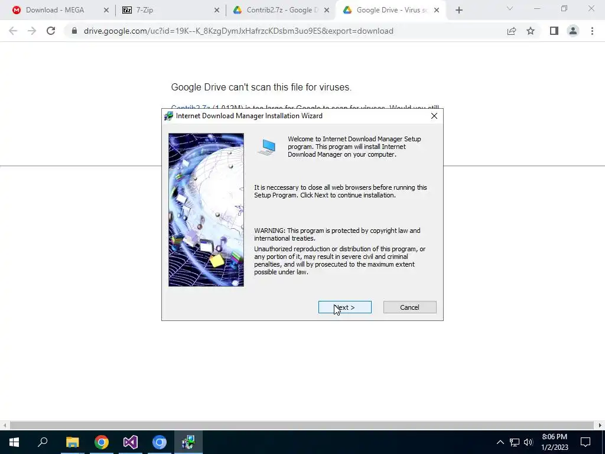605x454 pixels.
Task: Close the Google Drive Virus scan tab
Action: [437, 11]
